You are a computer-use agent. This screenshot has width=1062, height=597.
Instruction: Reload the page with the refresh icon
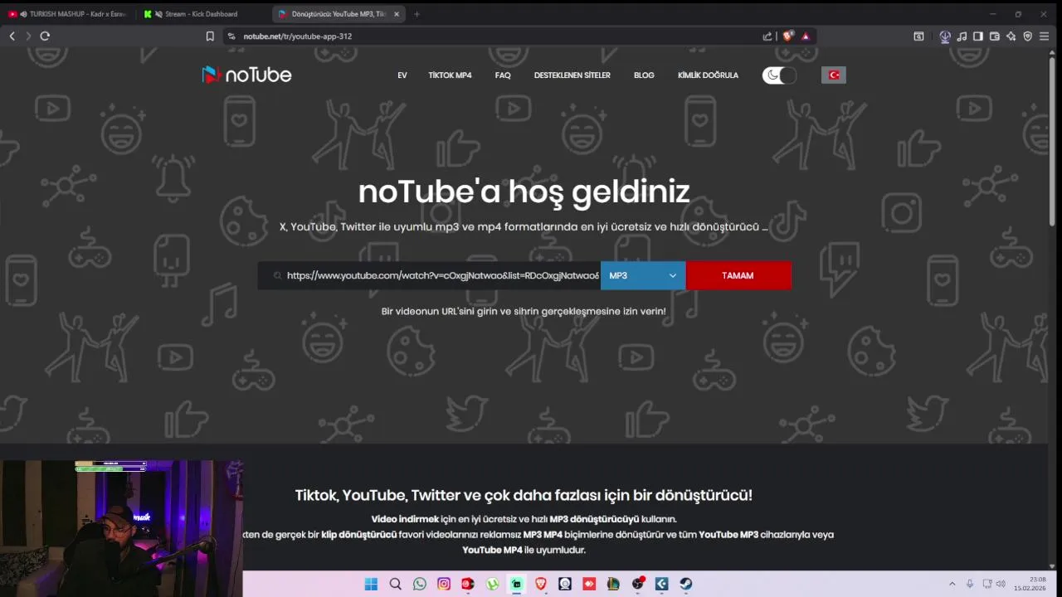[x=45, y=36]
